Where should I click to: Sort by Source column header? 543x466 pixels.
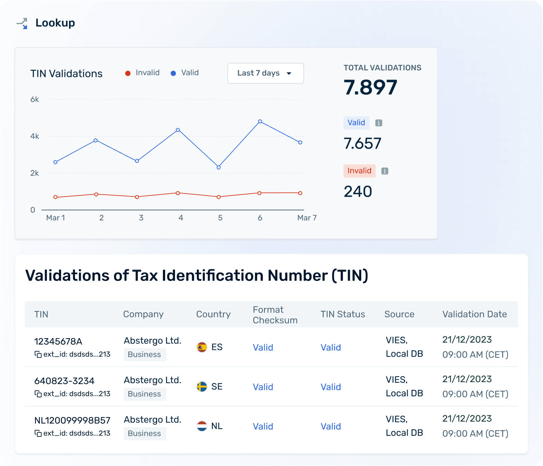tap(399, 314)
